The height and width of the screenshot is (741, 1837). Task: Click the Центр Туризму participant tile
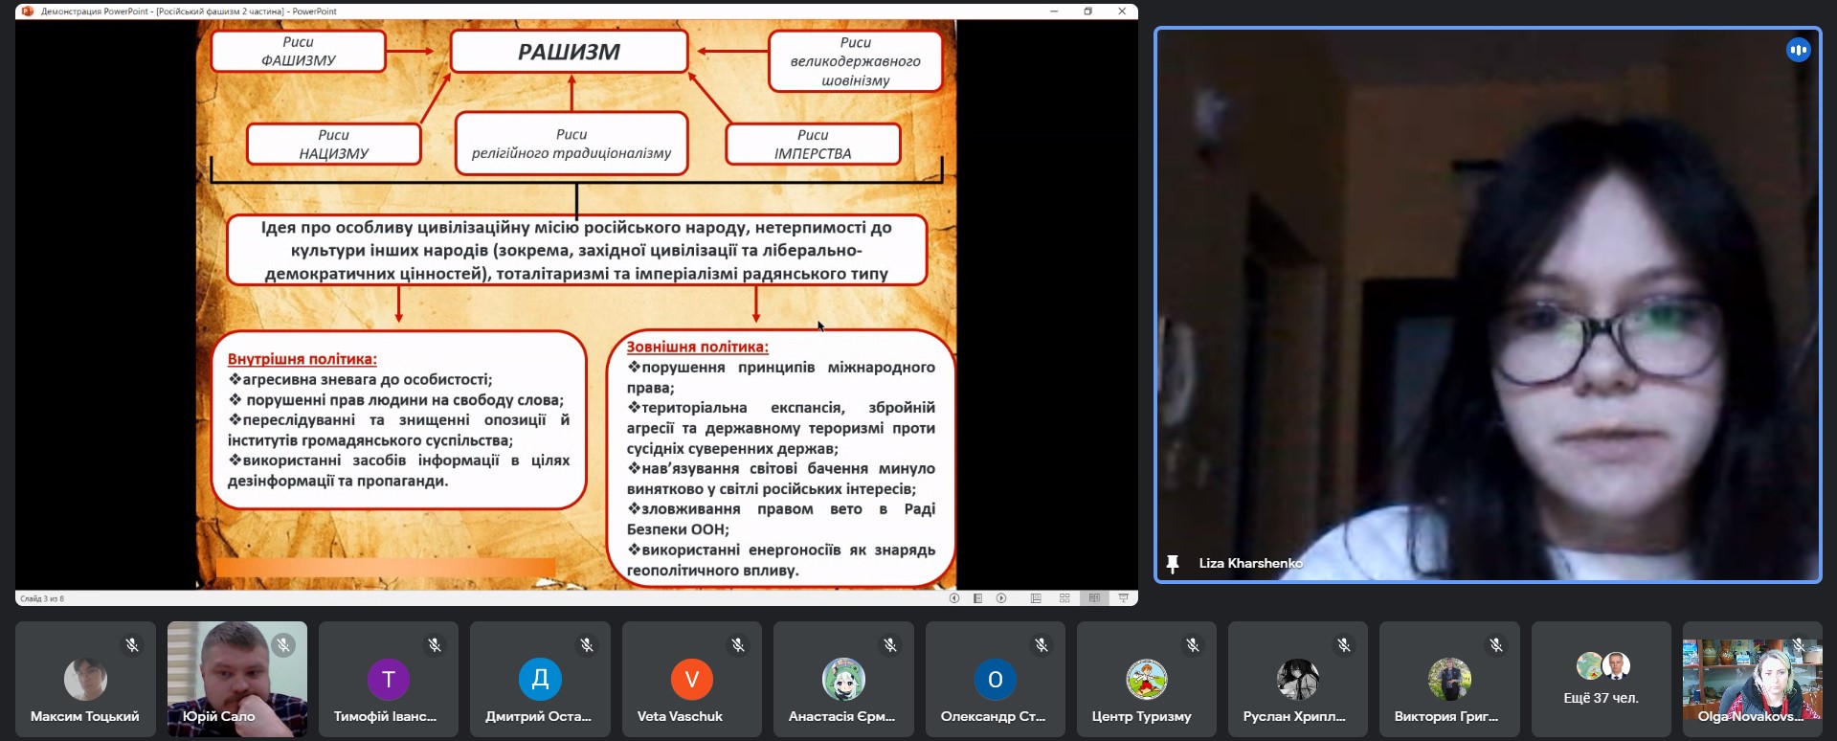[x=1146, y=679]
